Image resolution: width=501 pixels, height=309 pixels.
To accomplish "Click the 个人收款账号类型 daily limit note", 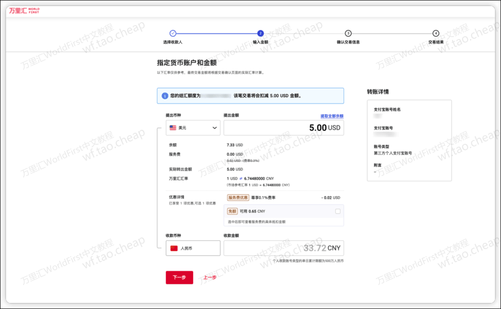I will click(308, 261).
